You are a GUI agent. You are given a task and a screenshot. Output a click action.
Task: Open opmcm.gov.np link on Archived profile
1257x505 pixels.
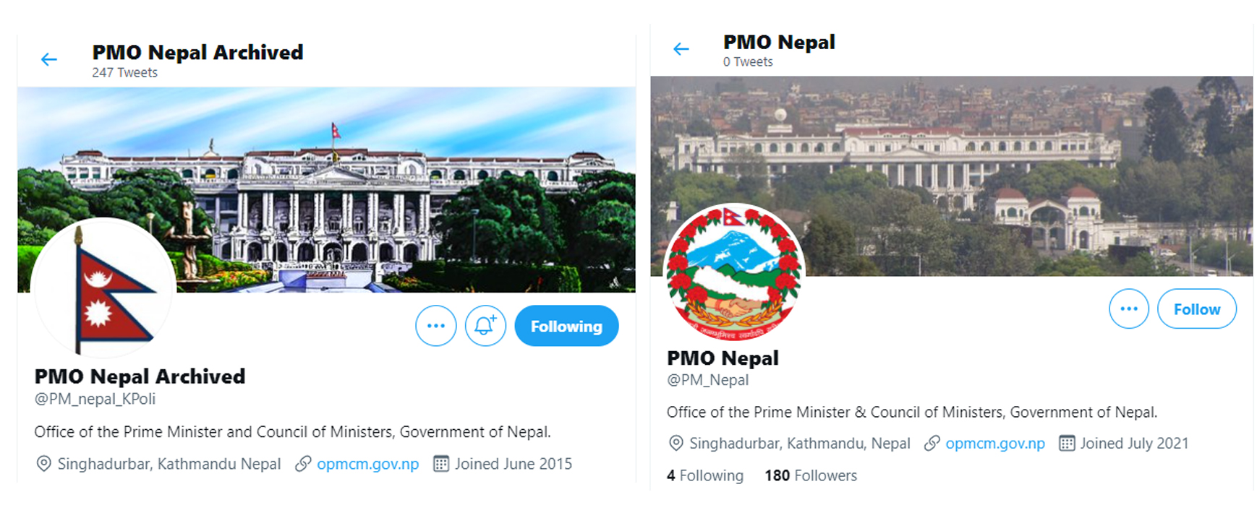[x=367, y=464]
